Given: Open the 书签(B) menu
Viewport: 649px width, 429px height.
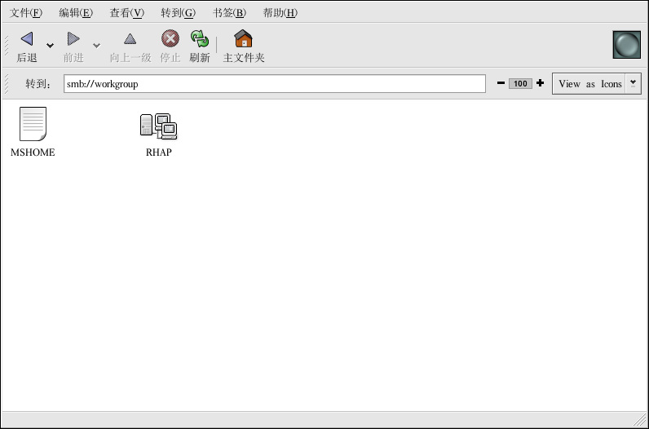Looking at the screenshot, I should pyautogui.click(x=229, y=13).
